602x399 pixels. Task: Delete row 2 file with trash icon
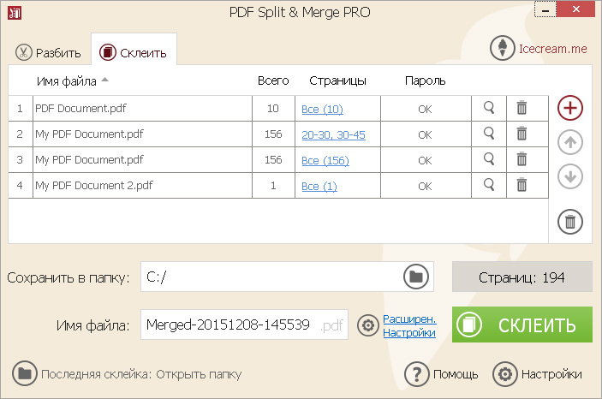click(522, 134)
